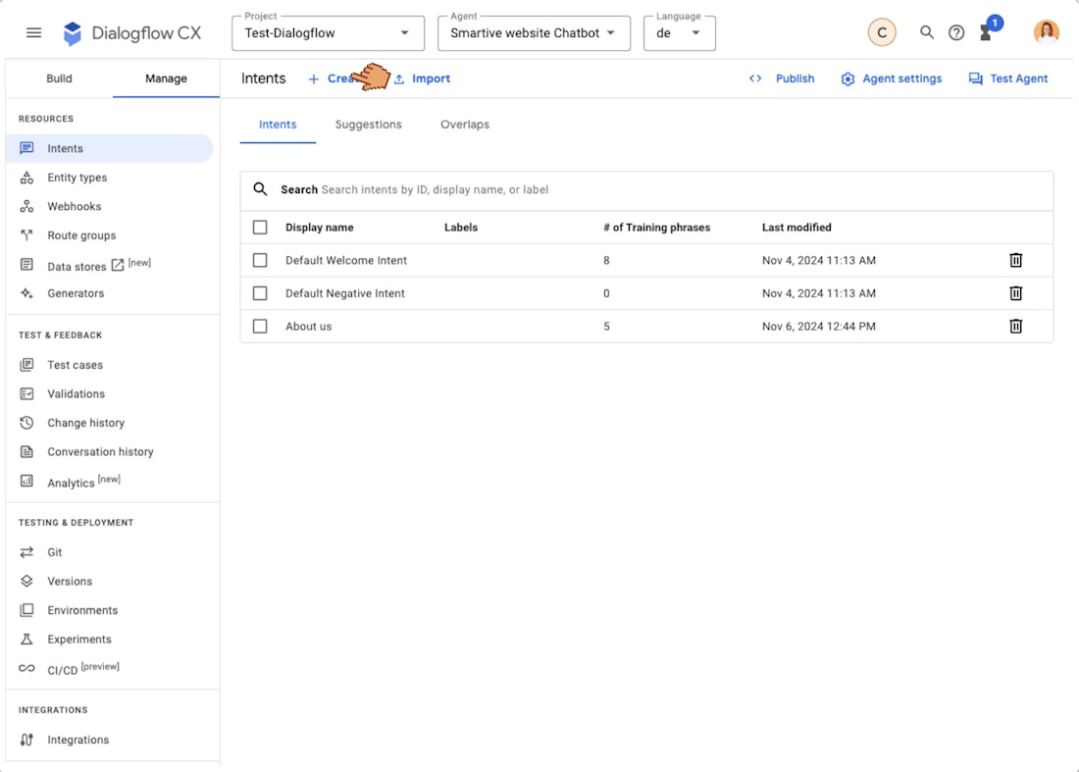Click the # of Training phrases header
The height and width of the screenshot is (772, 1079).
coord(657,227)
